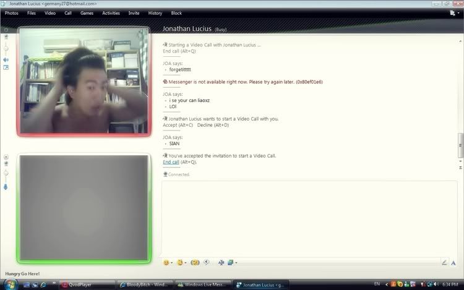Expand the background picker dropdown arrow
Screen dimensions: 464x290
pyautogui.click(x=236, y=263)
